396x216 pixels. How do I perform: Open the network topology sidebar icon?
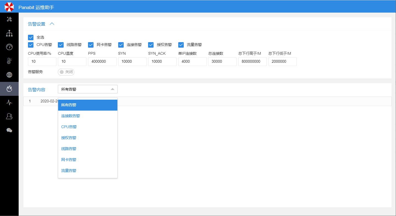[x=9, y=33]
